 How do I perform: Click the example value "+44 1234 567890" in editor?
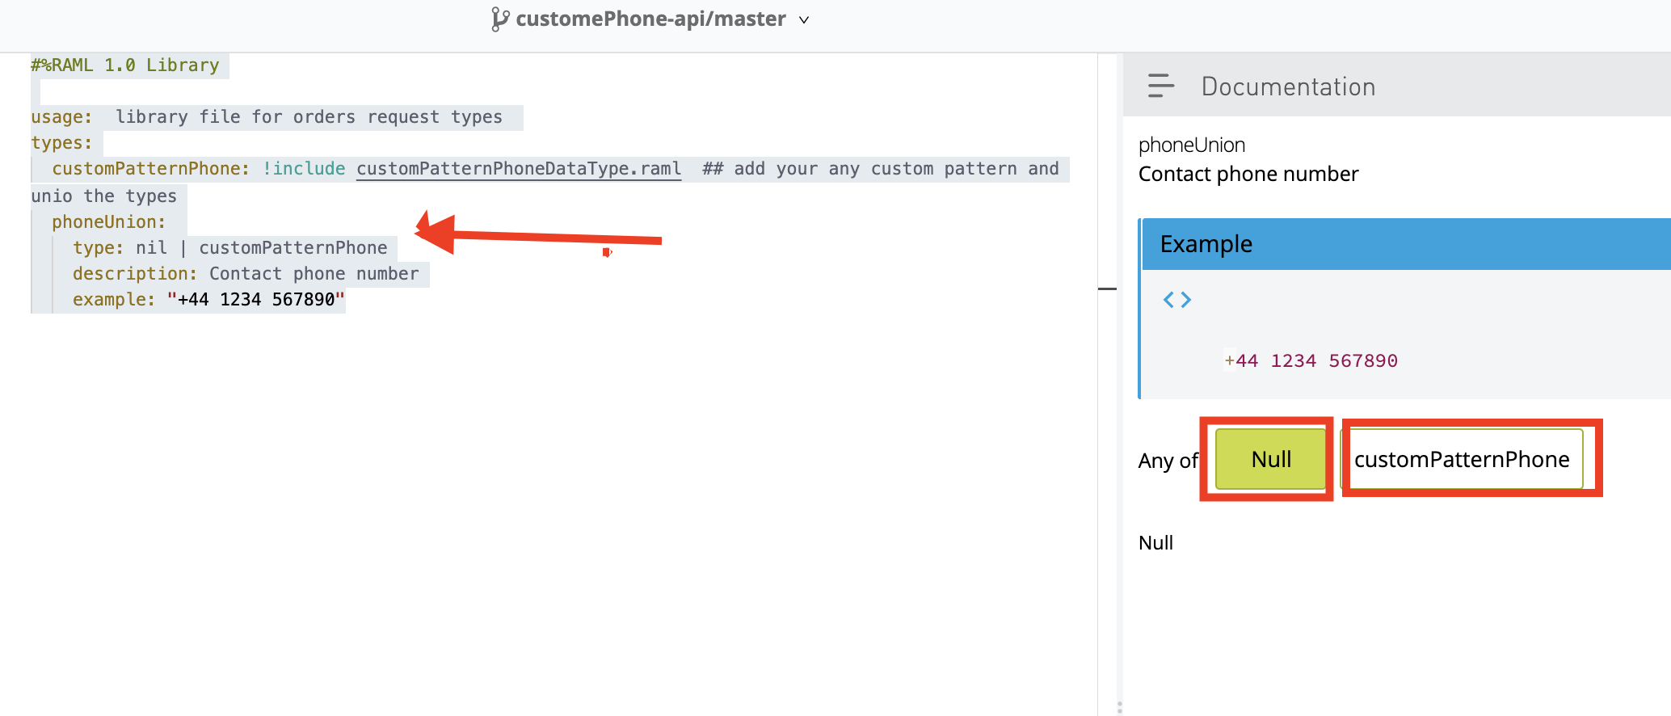pos(256,300)
